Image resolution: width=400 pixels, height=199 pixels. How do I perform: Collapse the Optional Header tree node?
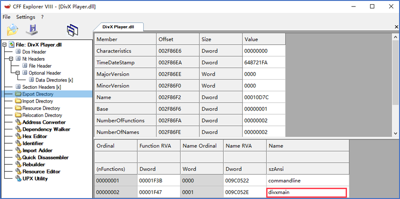(x=17, y=73)
